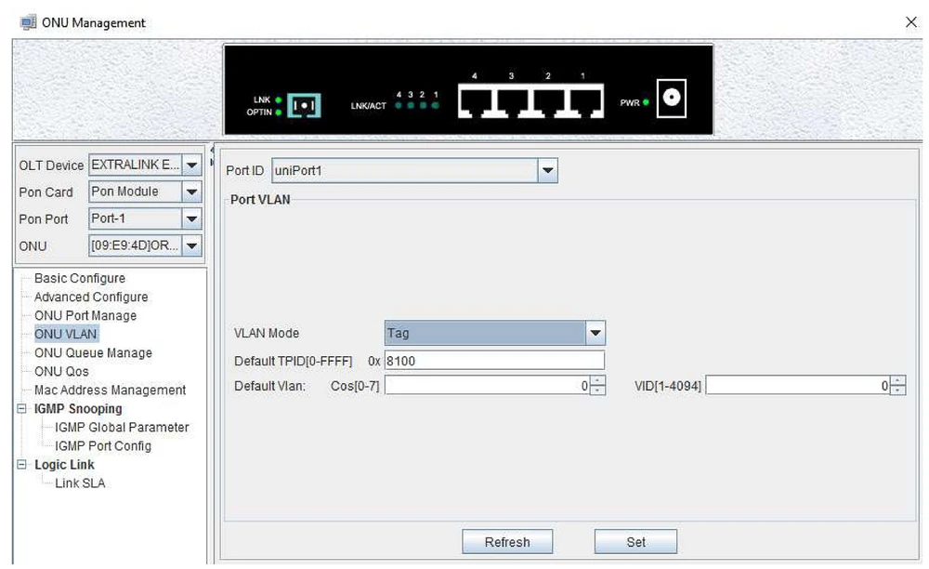Viewport: 929px width, 569px height.
Task: Click the power jack icon
Action: [x=671, y=98]
